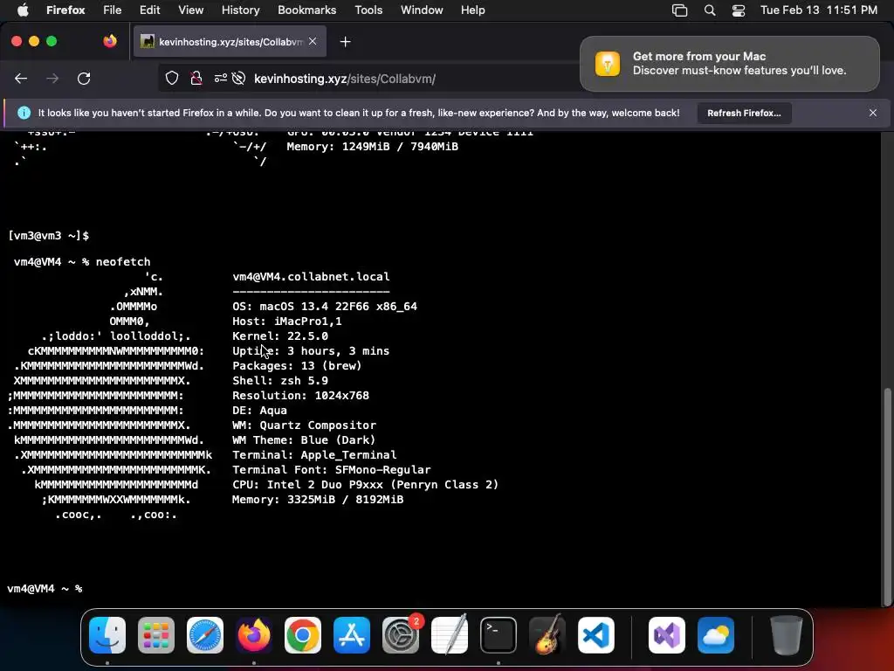Launch Safari from the Dock
Screen dimensions: 894x671
(205, 635)
